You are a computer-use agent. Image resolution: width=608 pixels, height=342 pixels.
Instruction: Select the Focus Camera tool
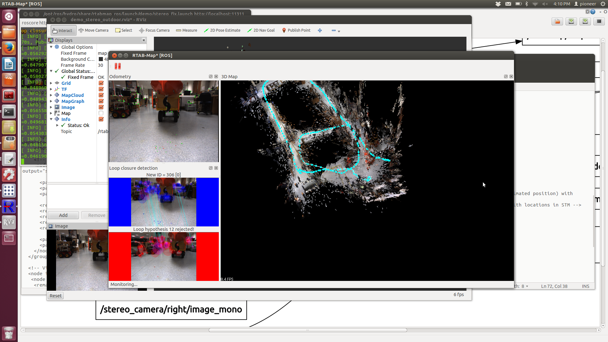coord(155,30)
